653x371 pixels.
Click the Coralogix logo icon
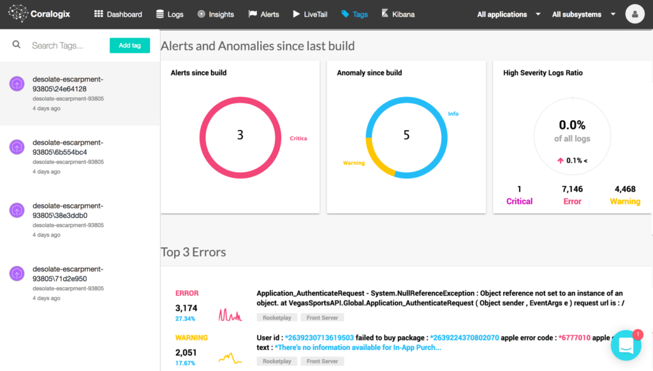[18, 13]
